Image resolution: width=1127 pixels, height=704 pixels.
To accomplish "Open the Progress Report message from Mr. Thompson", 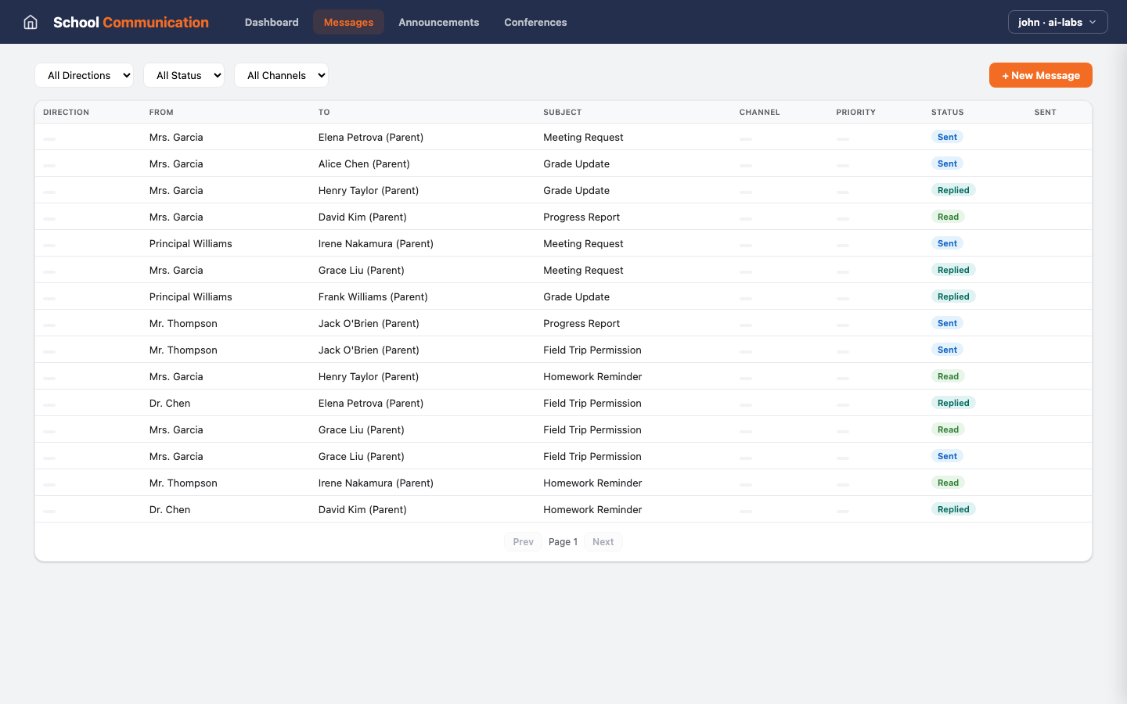I will point(582,323).
